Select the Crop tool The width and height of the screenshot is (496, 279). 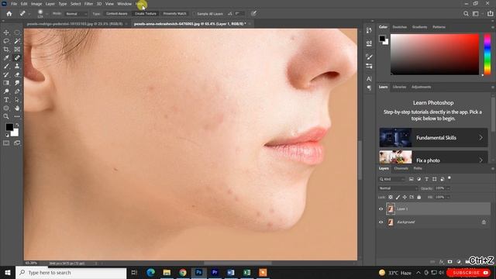[x=6, y=50]
